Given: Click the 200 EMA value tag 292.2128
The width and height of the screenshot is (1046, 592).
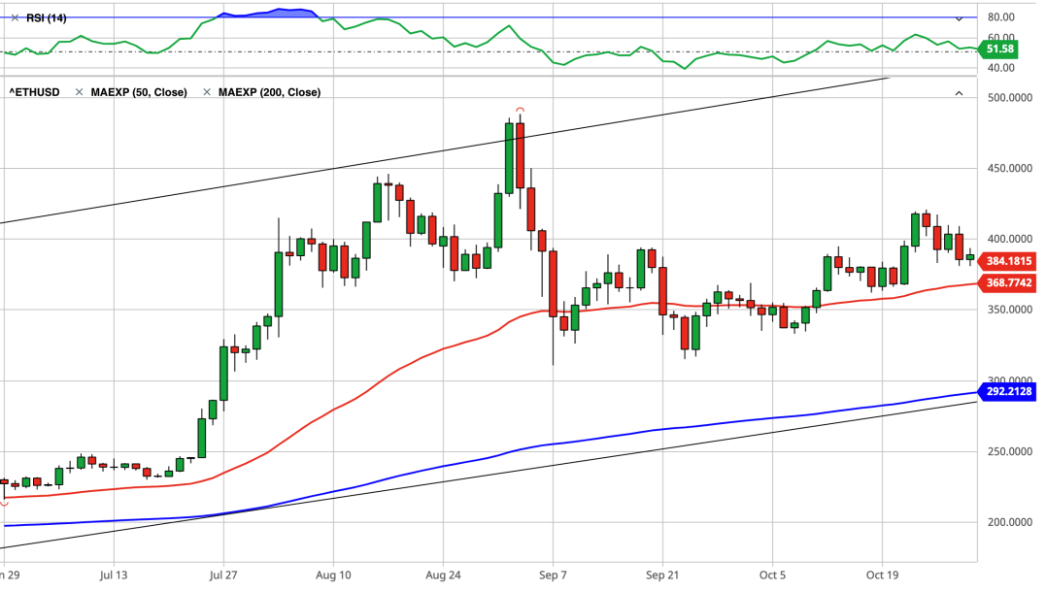Looking at the screenshot, I should click(1007, 391).
